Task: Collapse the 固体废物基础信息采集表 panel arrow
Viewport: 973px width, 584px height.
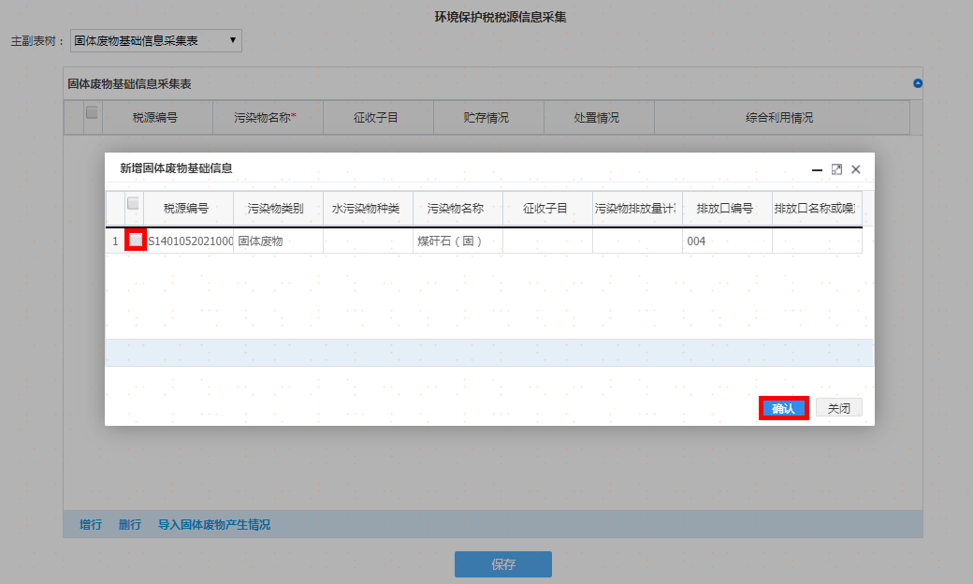Action: (918, 83)
